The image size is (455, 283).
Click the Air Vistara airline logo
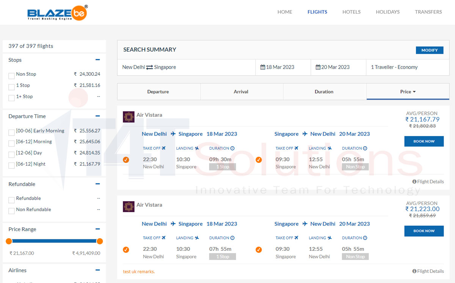129,117
